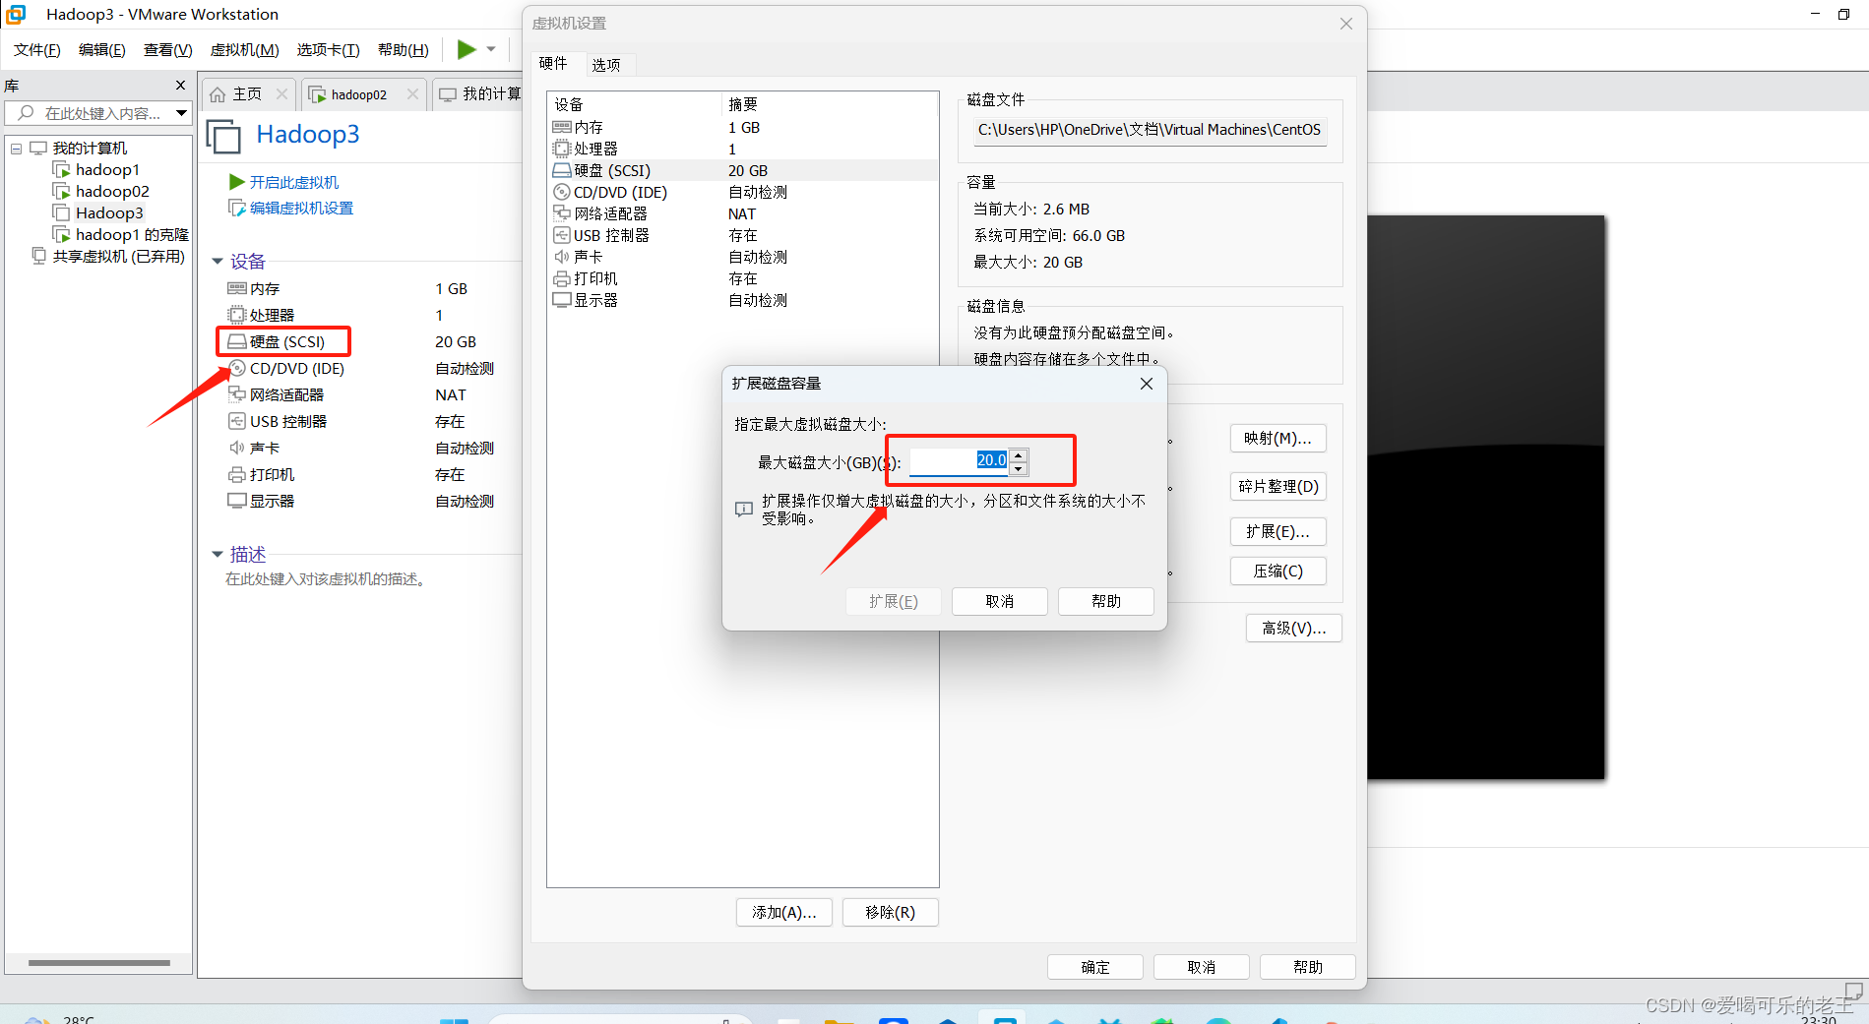Open the VM menu
The width and height of the screenshot is (1869, 1024).
[x=244, y=49]
